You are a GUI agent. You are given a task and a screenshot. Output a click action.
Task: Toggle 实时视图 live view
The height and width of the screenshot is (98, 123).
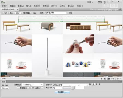pyautogui.click(x=26, y=13)
